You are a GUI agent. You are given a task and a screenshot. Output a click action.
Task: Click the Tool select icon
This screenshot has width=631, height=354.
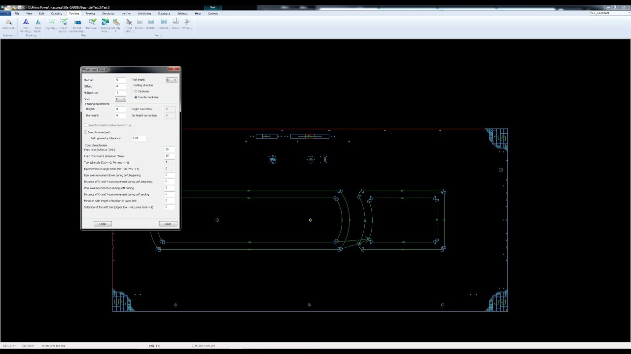click(x=129, y=26)
